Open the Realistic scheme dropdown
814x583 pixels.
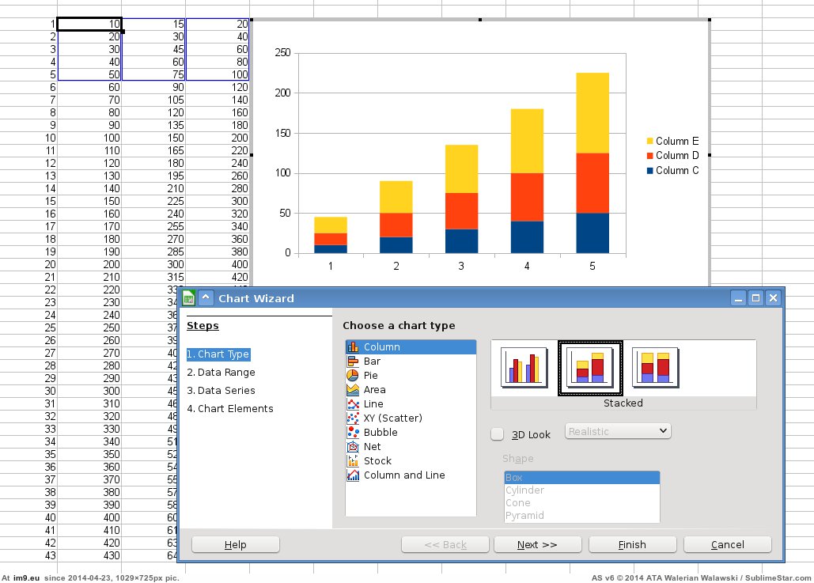point(618,431)
